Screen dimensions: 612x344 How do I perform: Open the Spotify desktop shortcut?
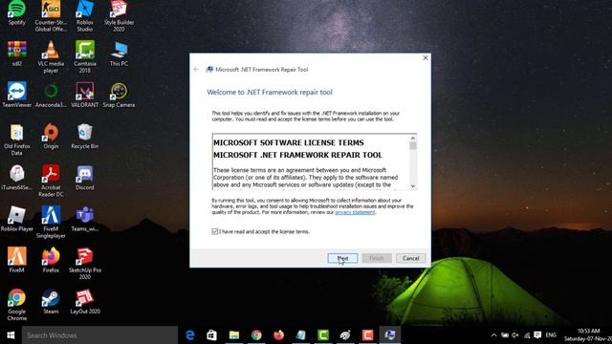(17, 12)
